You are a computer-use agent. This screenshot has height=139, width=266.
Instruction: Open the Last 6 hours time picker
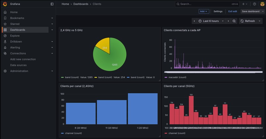(x=211, y=21)
